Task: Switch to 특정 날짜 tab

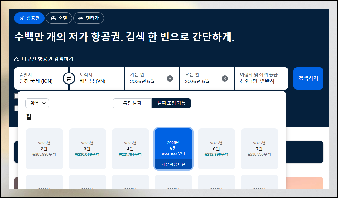Action: [132, 103]
